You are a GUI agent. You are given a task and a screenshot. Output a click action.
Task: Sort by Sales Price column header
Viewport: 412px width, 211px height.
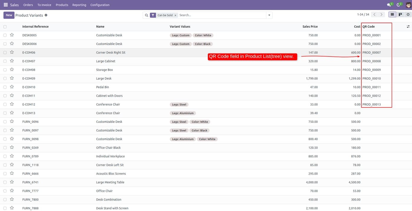point(310,26)
